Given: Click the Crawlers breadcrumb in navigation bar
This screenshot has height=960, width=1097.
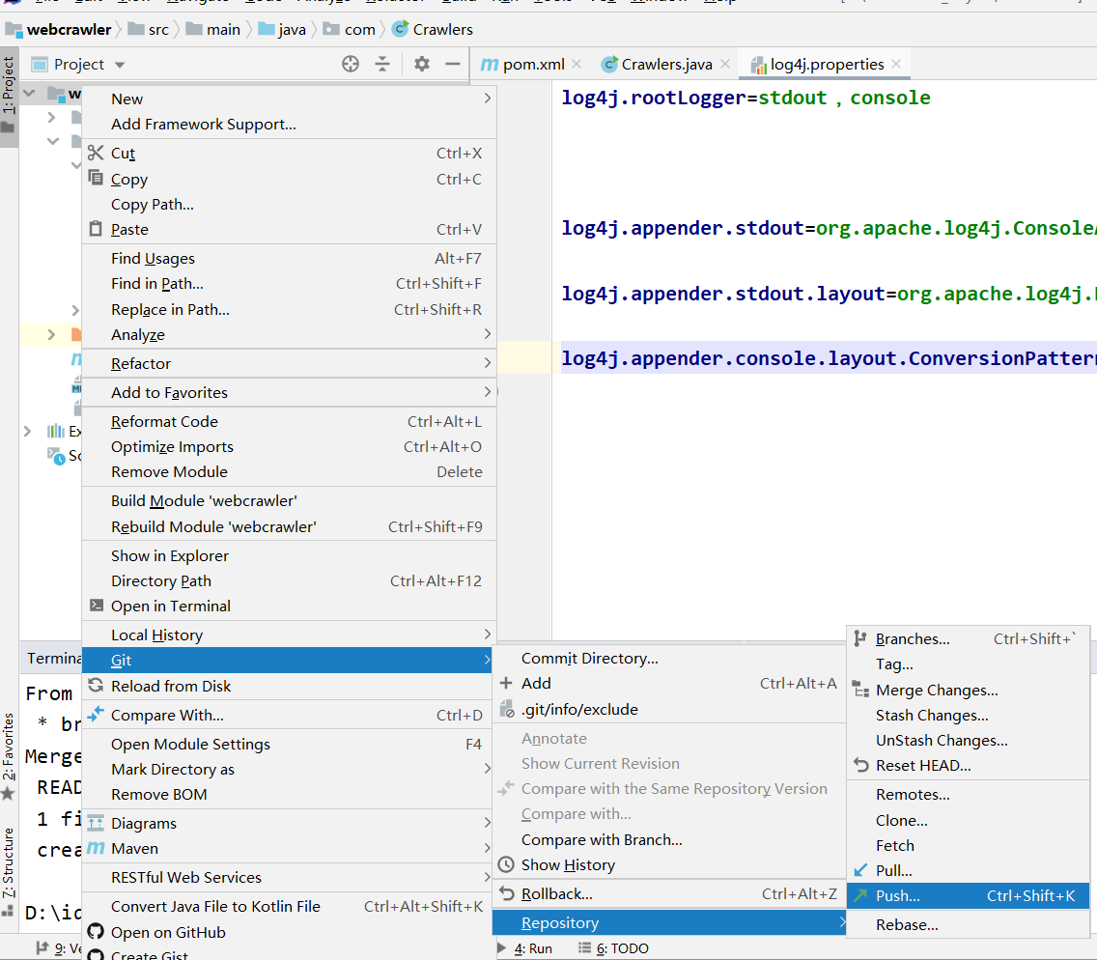Looking at the screenshot, I should tap(442, 29).
